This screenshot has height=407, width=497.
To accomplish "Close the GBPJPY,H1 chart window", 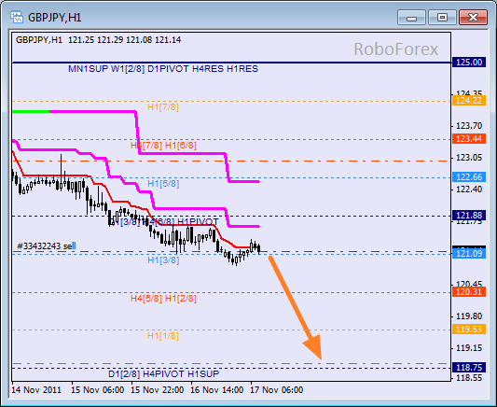I will point(474,17).
